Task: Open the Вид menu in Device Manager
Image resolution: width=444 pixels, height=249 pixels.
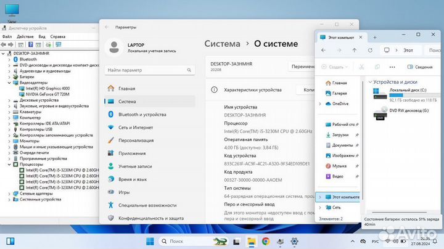Action: [x=42, y=36]
